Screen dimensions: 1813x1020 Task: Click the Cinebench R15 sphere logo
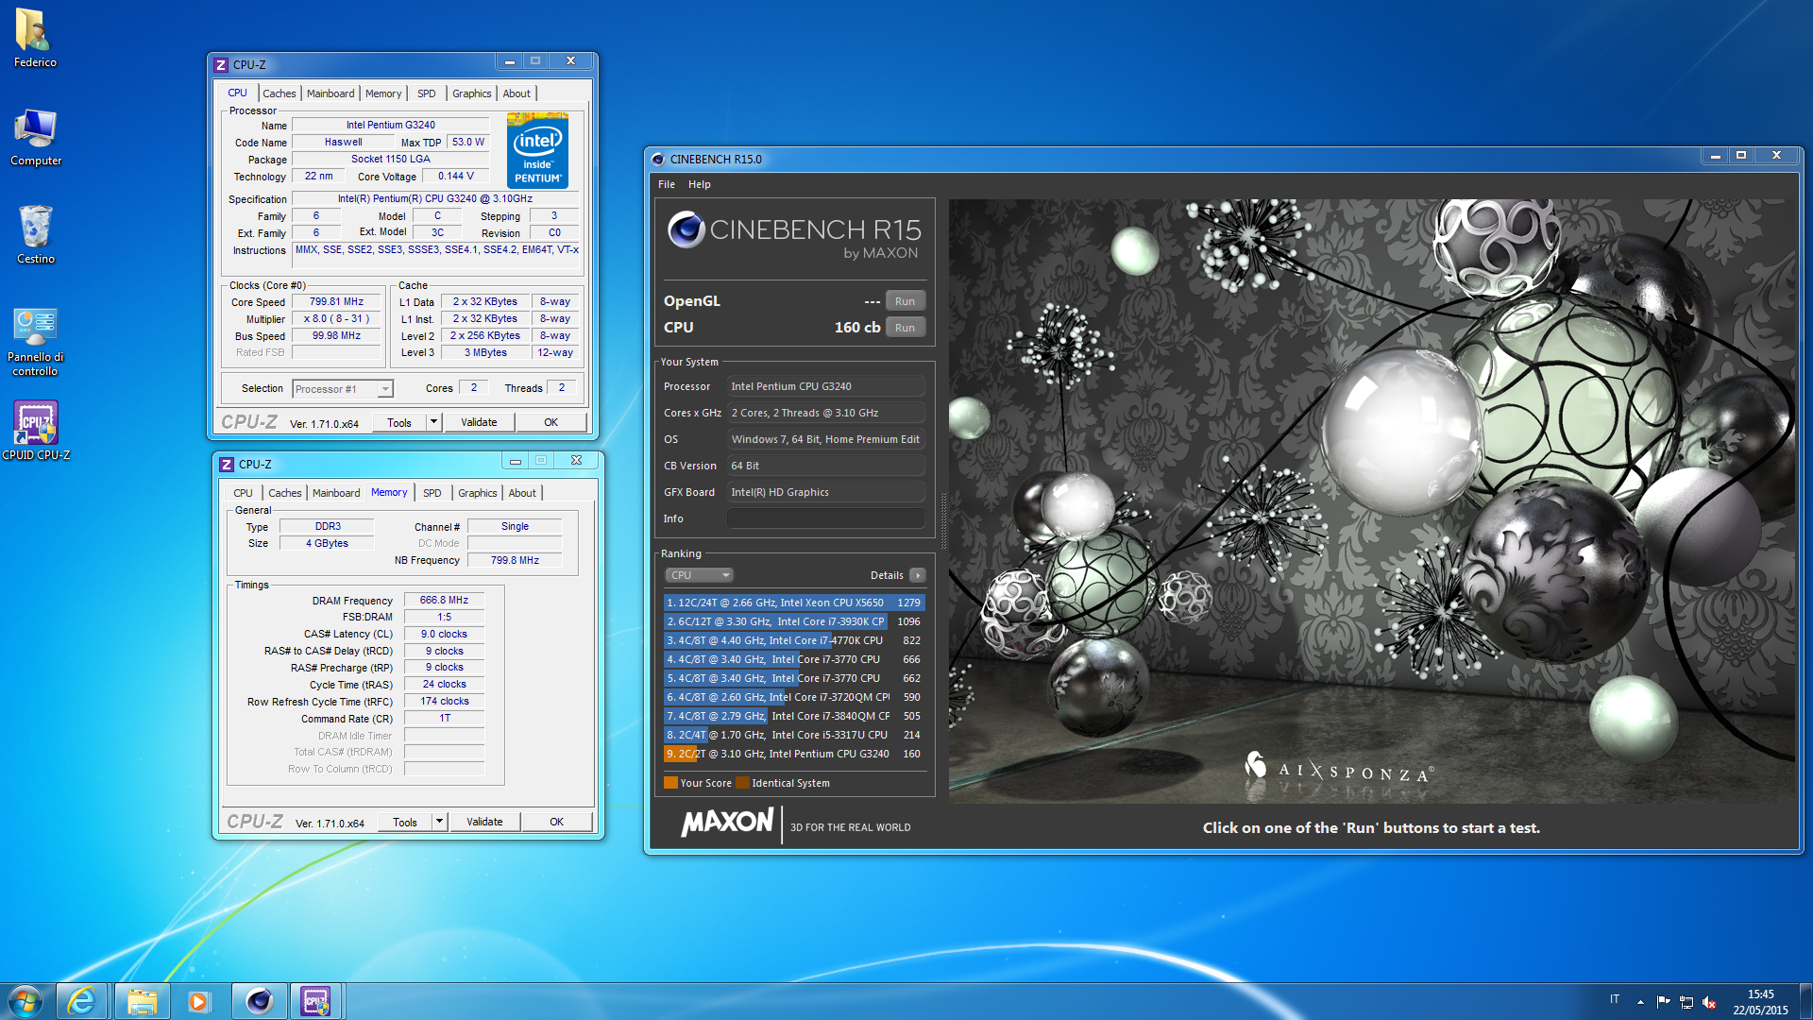point(686,229)
